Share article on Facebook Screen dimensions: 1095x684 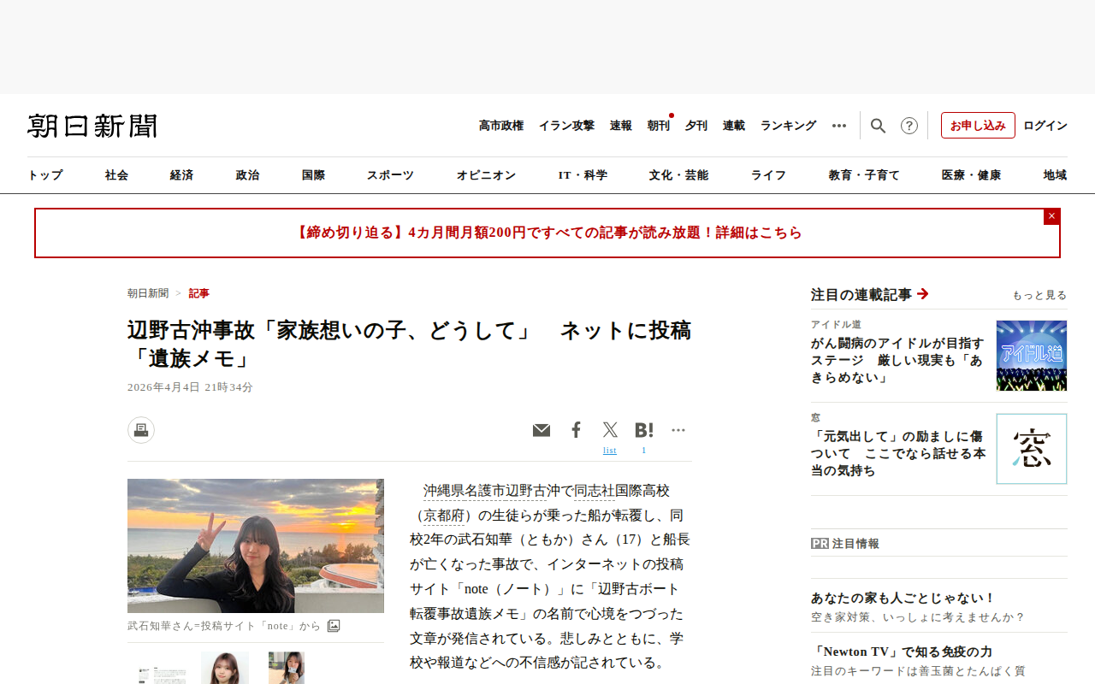[x=577, y=430]
